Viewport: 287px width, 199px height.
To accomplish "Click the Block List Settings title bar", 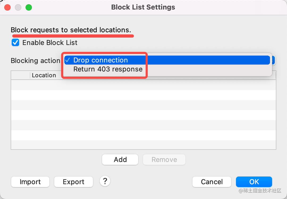I will 143,7.
